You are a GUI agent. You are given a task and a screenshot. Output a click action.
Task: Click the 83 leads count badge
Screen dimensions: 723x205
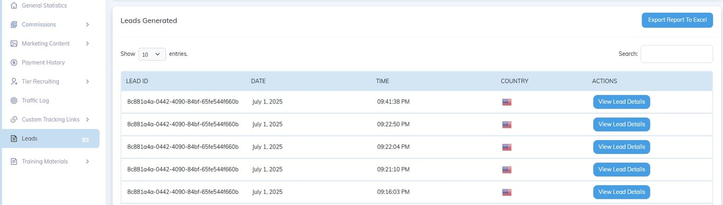tap(85, 140)
